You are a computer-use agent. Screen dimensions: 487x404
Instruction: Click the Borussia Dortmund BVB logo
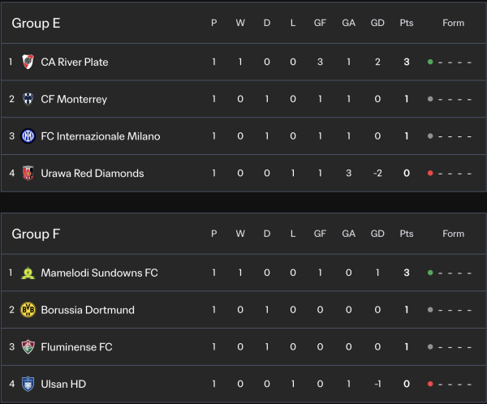[x=28, y=310]
